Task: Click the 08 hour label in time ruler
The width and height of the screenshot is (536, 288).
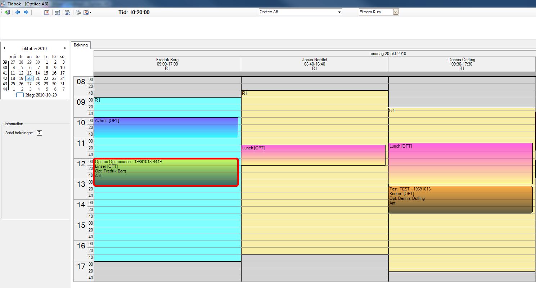Action: 81,82
